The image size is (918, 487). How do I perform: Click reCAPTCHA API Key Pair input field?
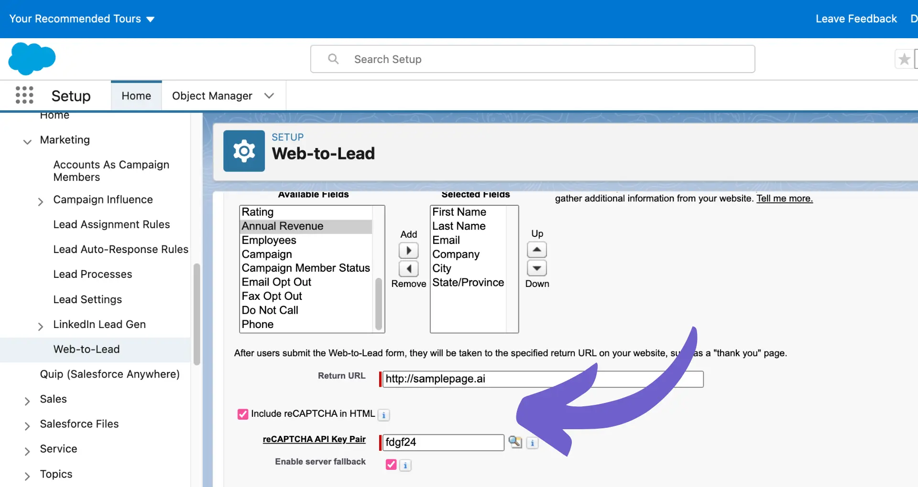pos(443,442)
